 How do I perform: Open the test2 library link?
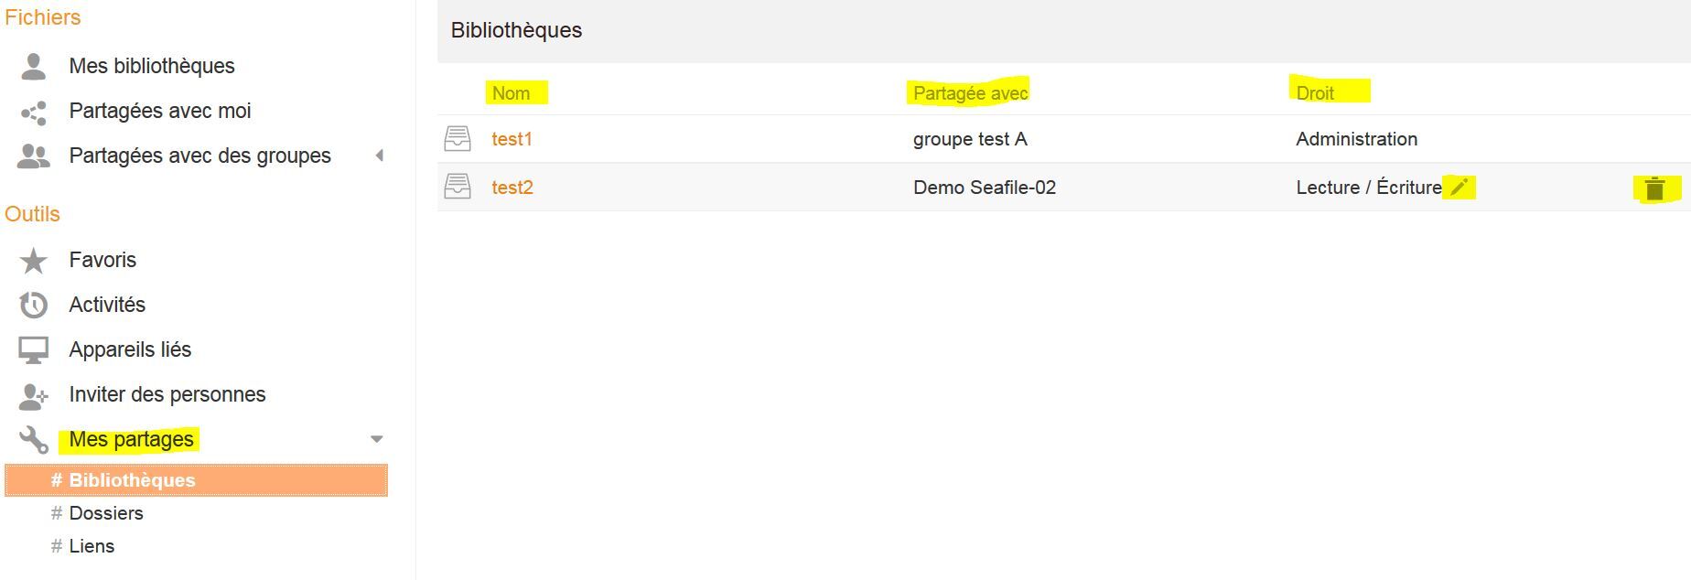pos(512,188)
